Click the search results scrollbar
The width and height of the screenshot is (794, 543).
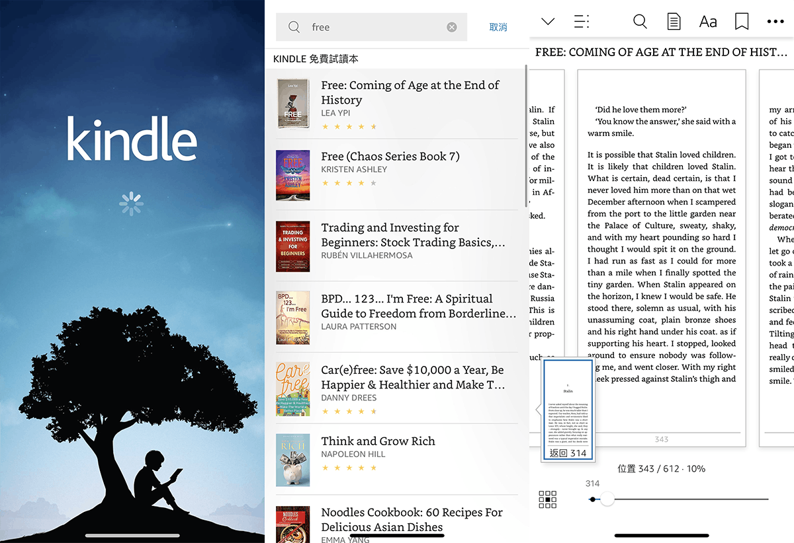pyautogui.click(x=526, y=135)
